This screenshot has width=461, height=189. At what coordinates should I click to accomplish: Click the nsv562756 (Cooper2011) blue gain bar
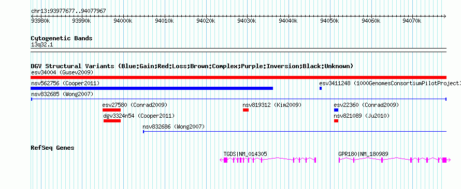(152, 88)
